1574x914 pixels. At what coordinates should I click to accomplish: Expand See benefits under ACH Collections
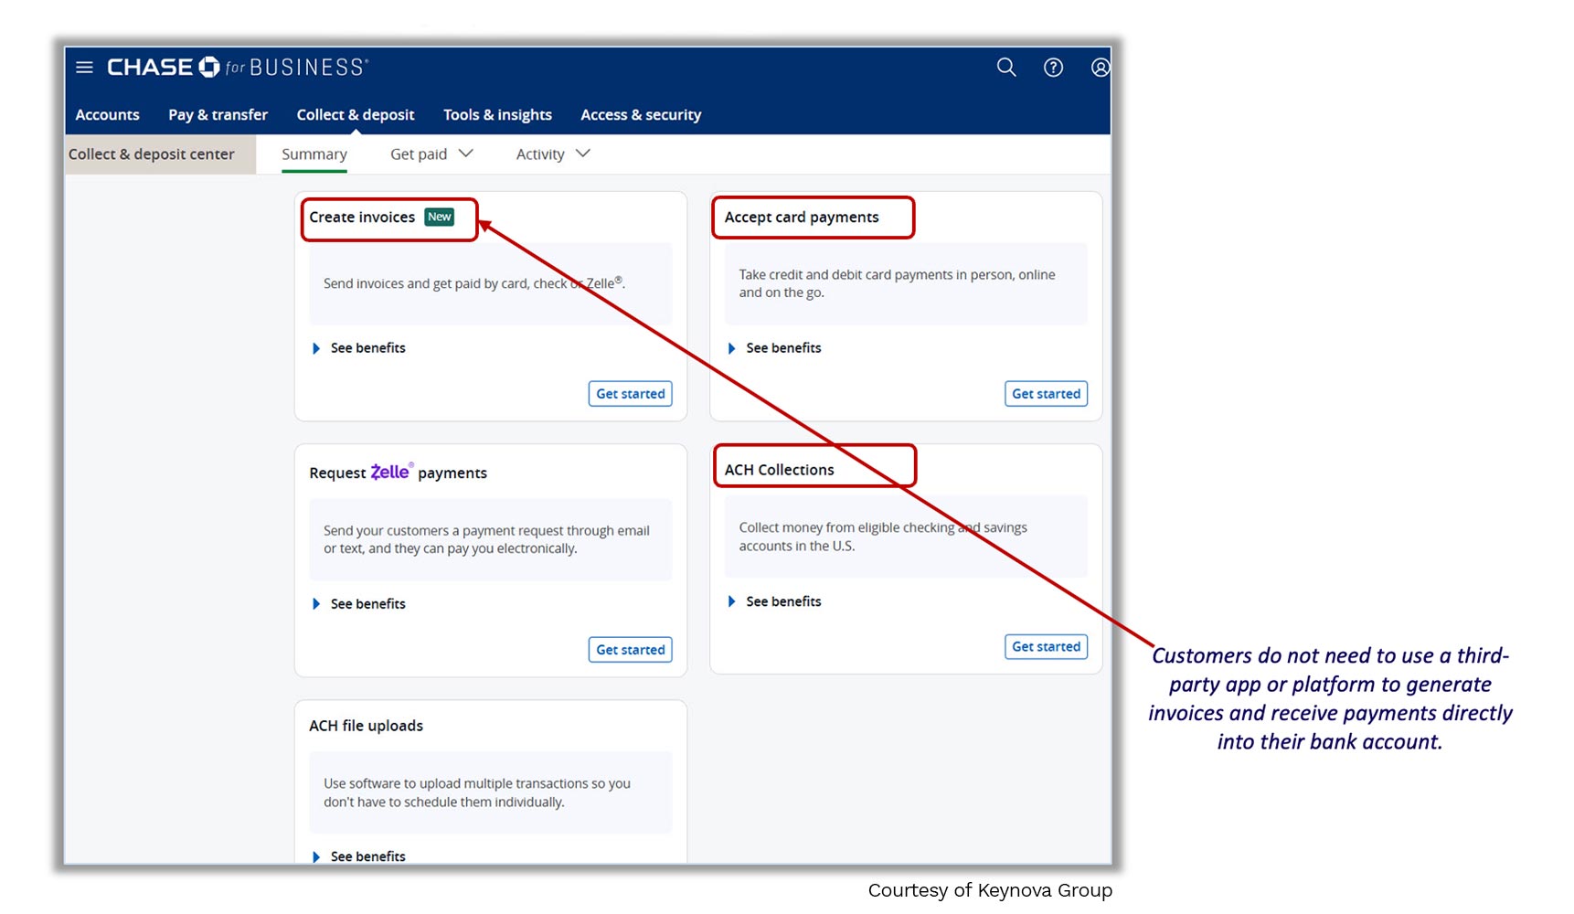[x=775, y=601]
